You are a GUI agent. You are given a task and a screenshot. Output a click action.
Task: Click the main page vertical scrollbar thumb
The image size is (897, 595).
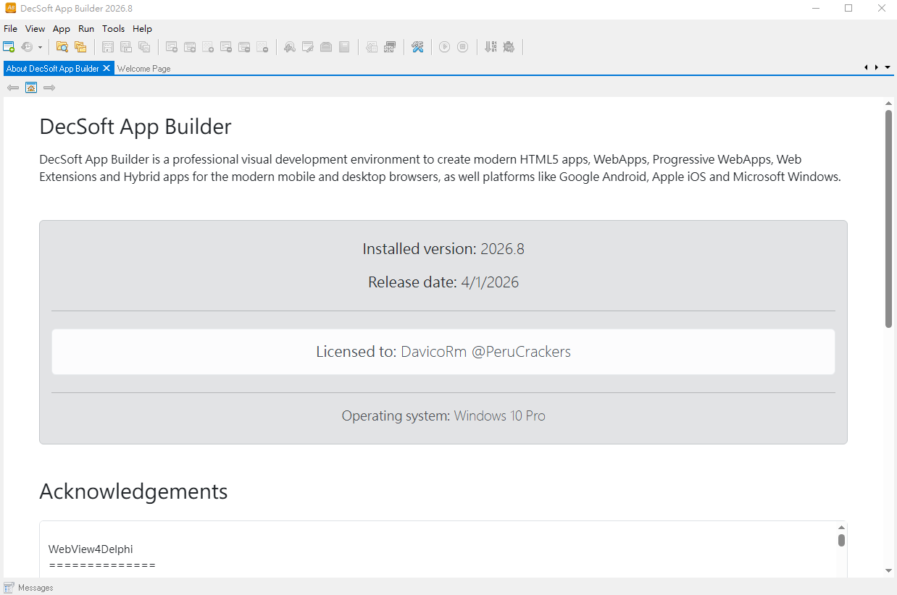[x=888, y=219]
